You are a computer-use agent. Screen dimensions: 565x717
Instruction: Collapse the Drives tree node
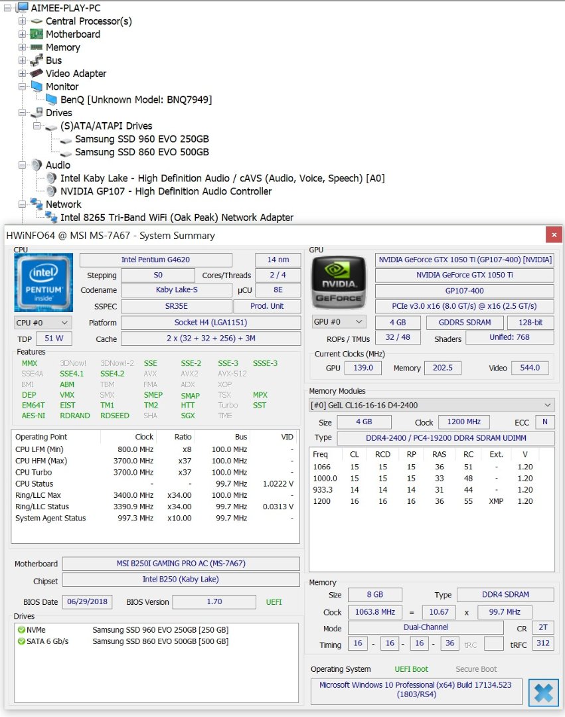(22, 112)
